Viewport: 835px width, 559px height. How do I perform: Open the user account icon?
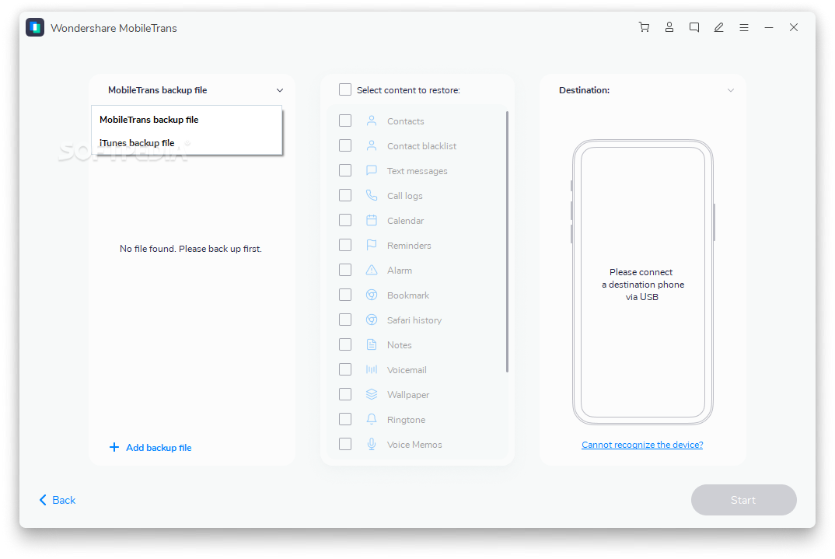669,27
